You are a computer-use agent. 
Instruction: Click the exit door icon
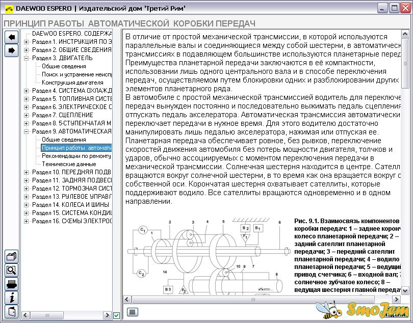(x=11, y=312)
